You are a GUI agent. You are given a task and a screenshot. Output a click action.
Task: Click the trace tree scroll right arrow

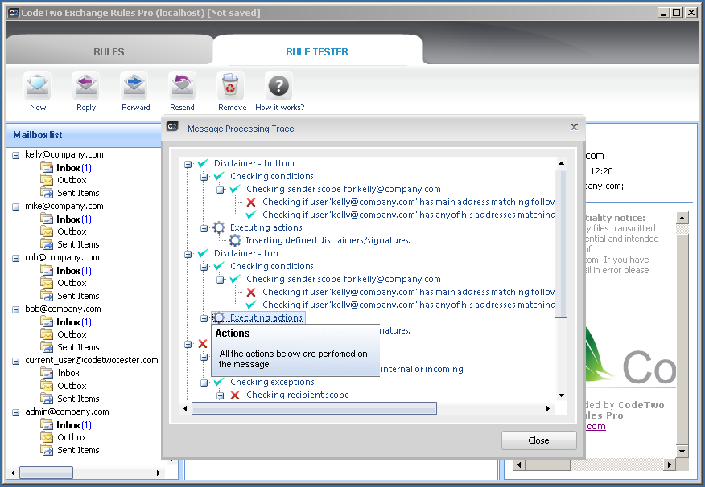click(x=547, y=408)
